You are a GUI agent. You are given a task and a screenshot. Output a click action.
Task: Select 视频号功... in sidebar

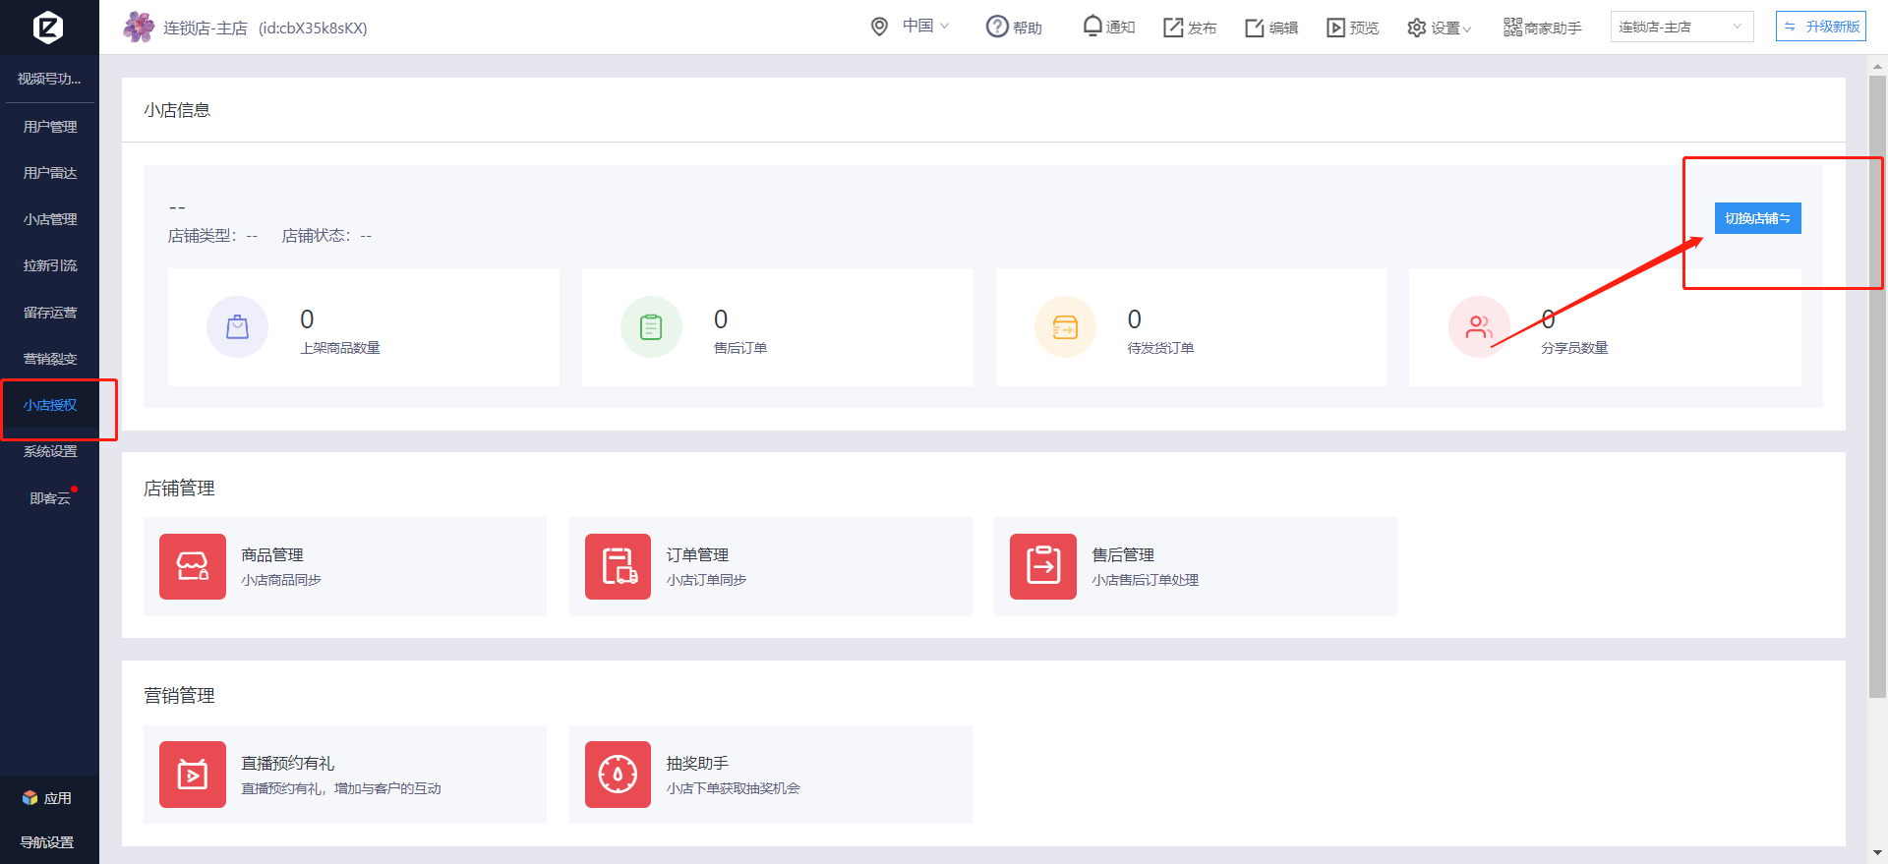[x=49, y=79]
